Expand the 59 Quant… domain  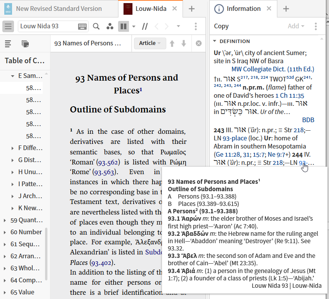pos(5,220)
